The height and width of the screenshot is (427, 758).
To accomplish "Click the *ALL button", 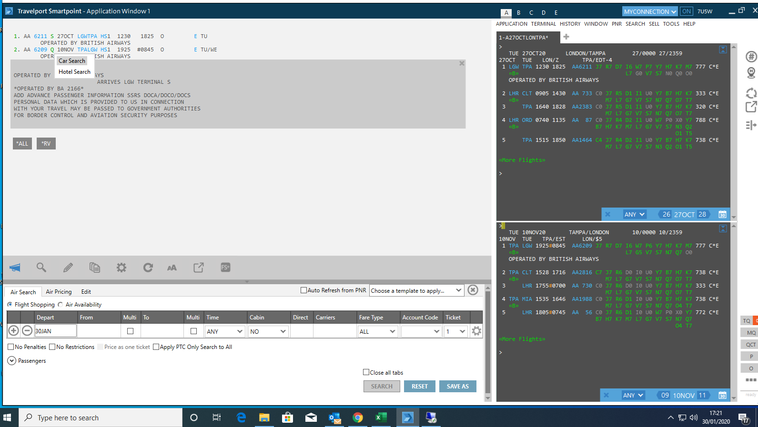I will [x=22, y=143].
